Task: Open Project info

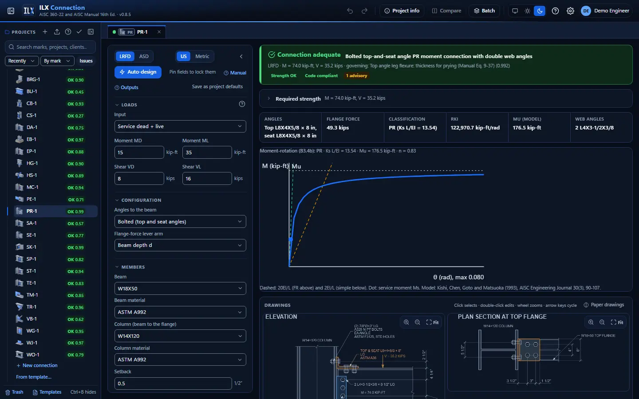Action: [x=402, y=11]
